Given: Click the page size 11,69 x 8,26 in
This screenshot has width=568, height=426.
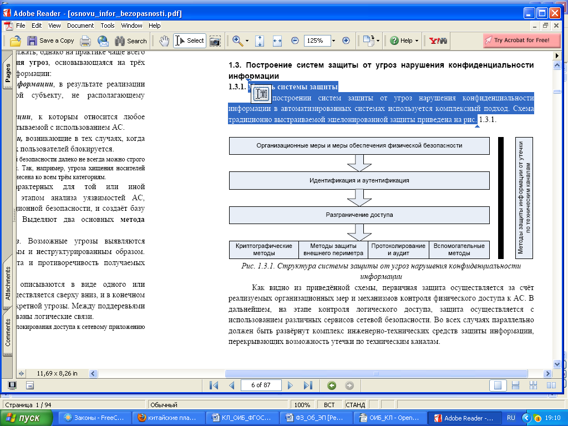Looking at the screenshot, I should pyautogui.click(x=57, y=373).
